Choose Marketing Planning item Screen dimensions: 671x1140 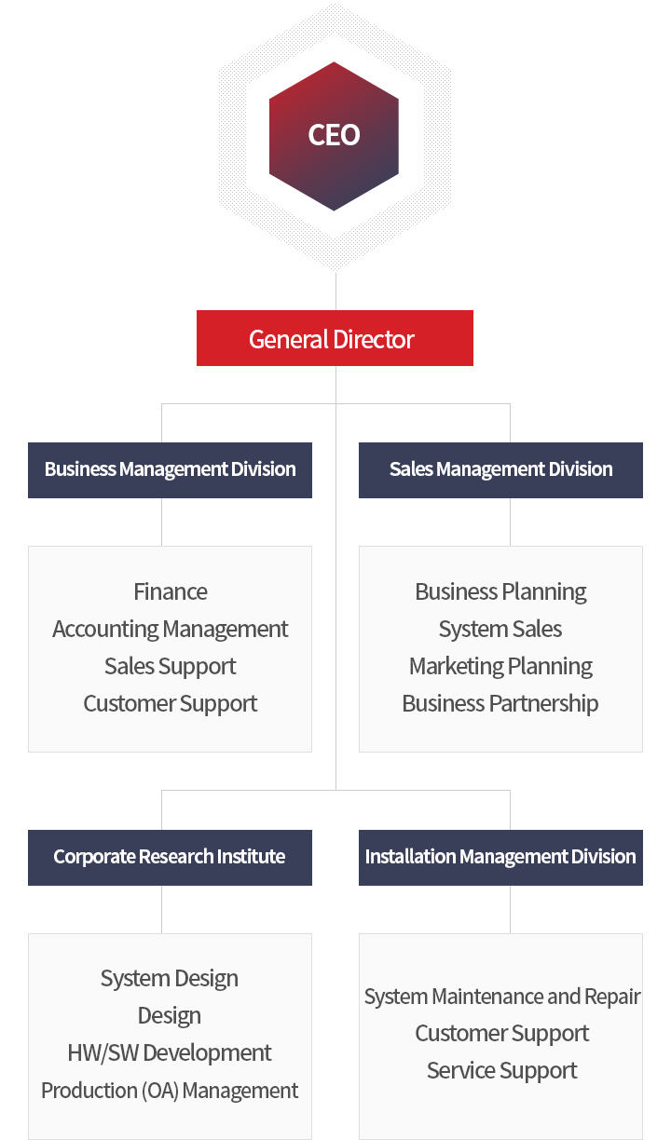tap(500, 666)
